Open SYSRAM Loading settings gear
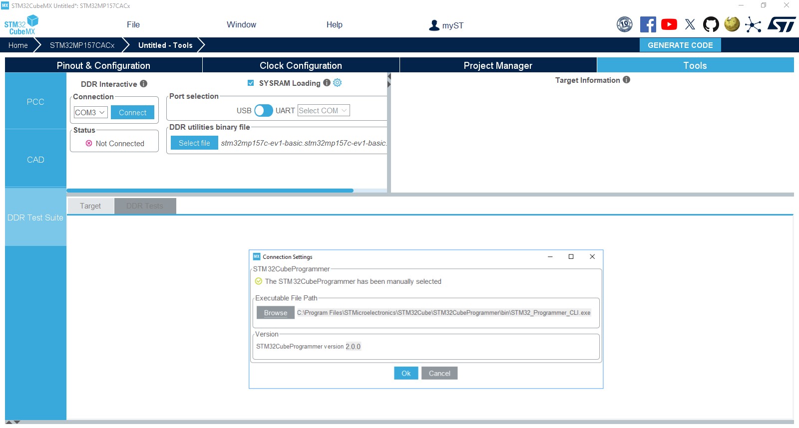The height and width of the screenshot is (428, 799). (x=338, y=83)
